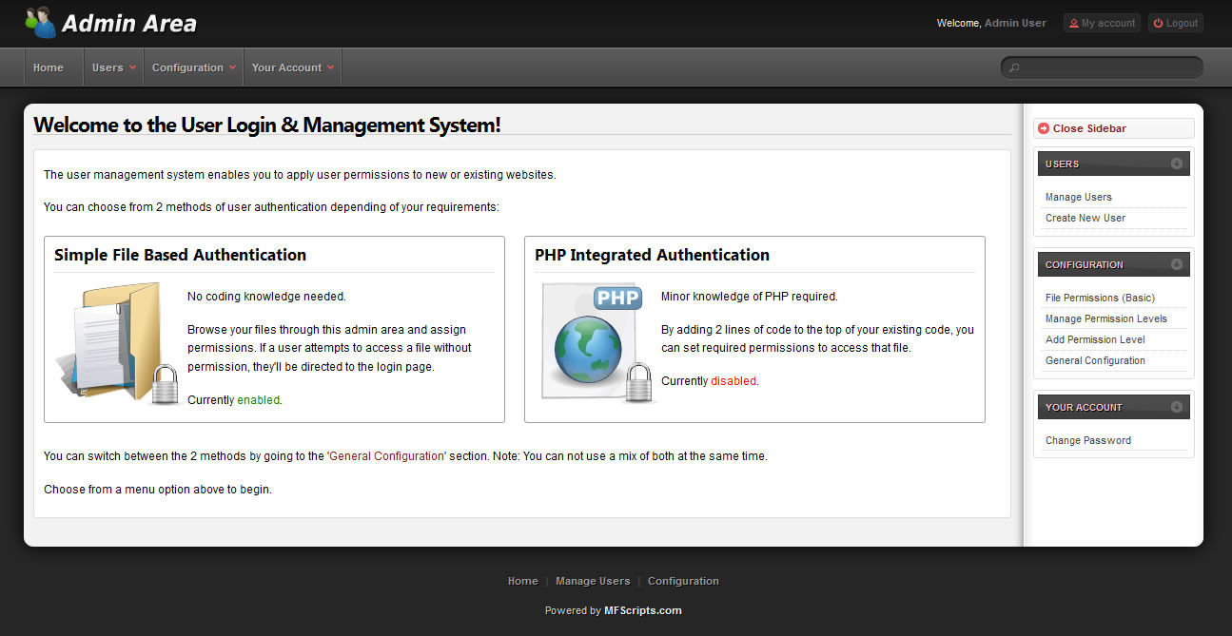Click the Admin User name link

pos(1015,23)
